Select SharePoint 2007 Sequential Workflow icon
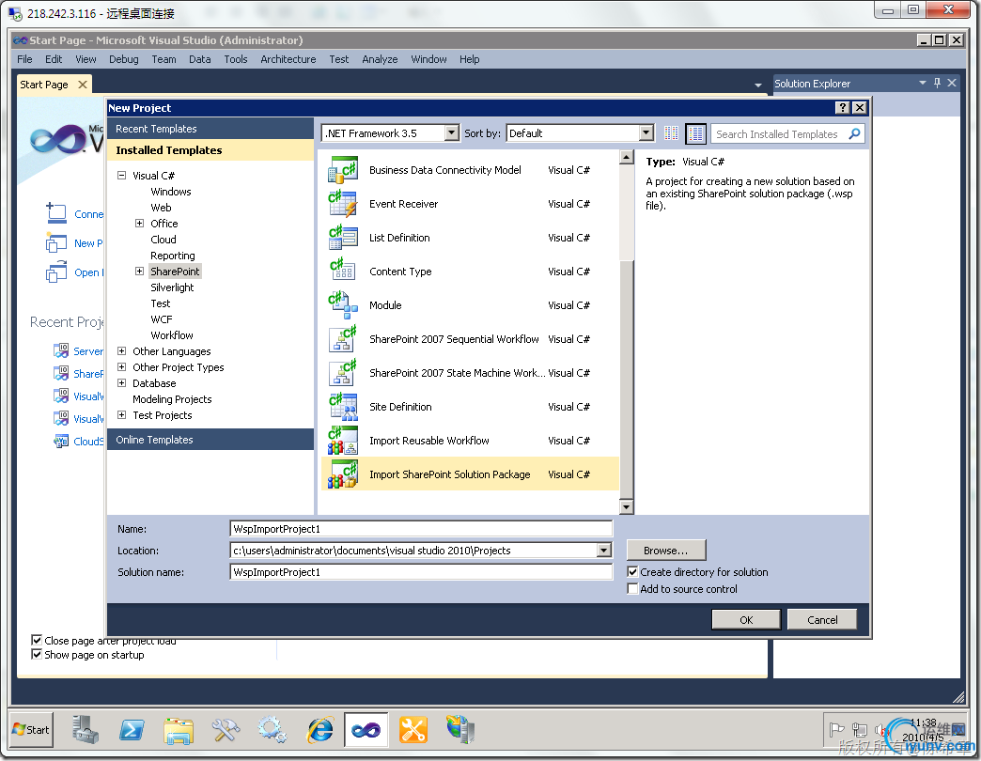The width and height of the screenshot is (981, 761). click(x=343, y=339)
